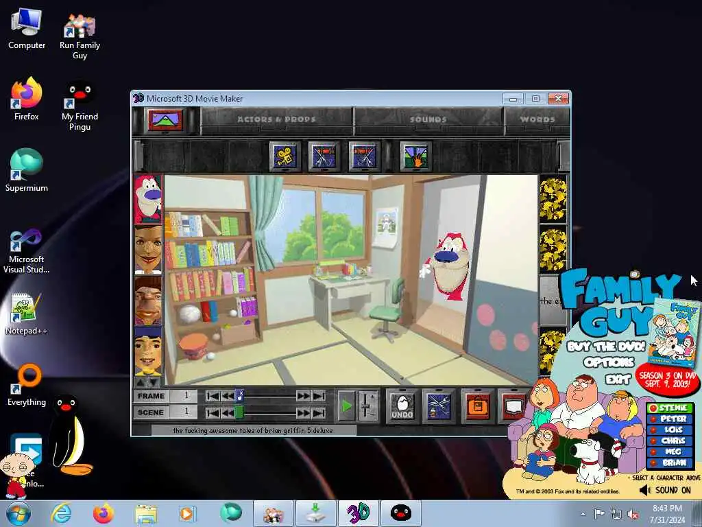Open the Everything desktop shortcut
The height and width of the screenshot is (527, 702).
[x=27, y=384]
